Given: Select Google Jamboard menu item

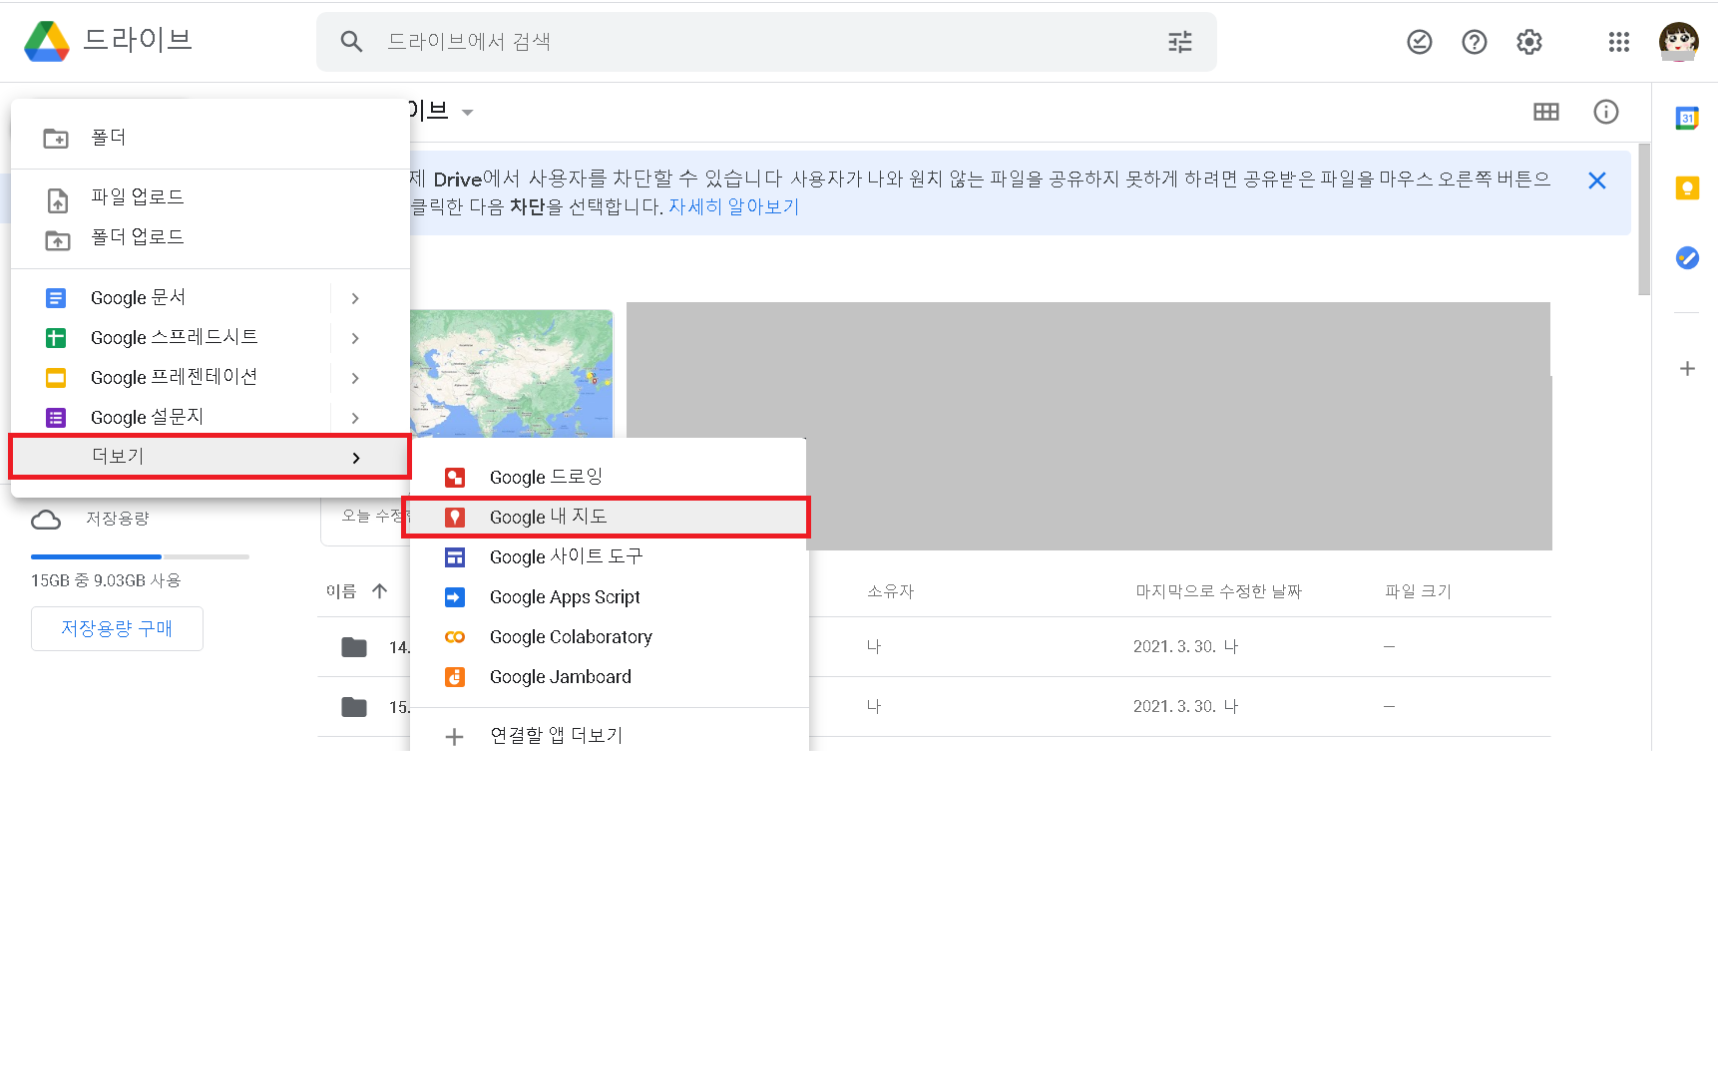Looking at the screenshot, I should coord(609,677).
